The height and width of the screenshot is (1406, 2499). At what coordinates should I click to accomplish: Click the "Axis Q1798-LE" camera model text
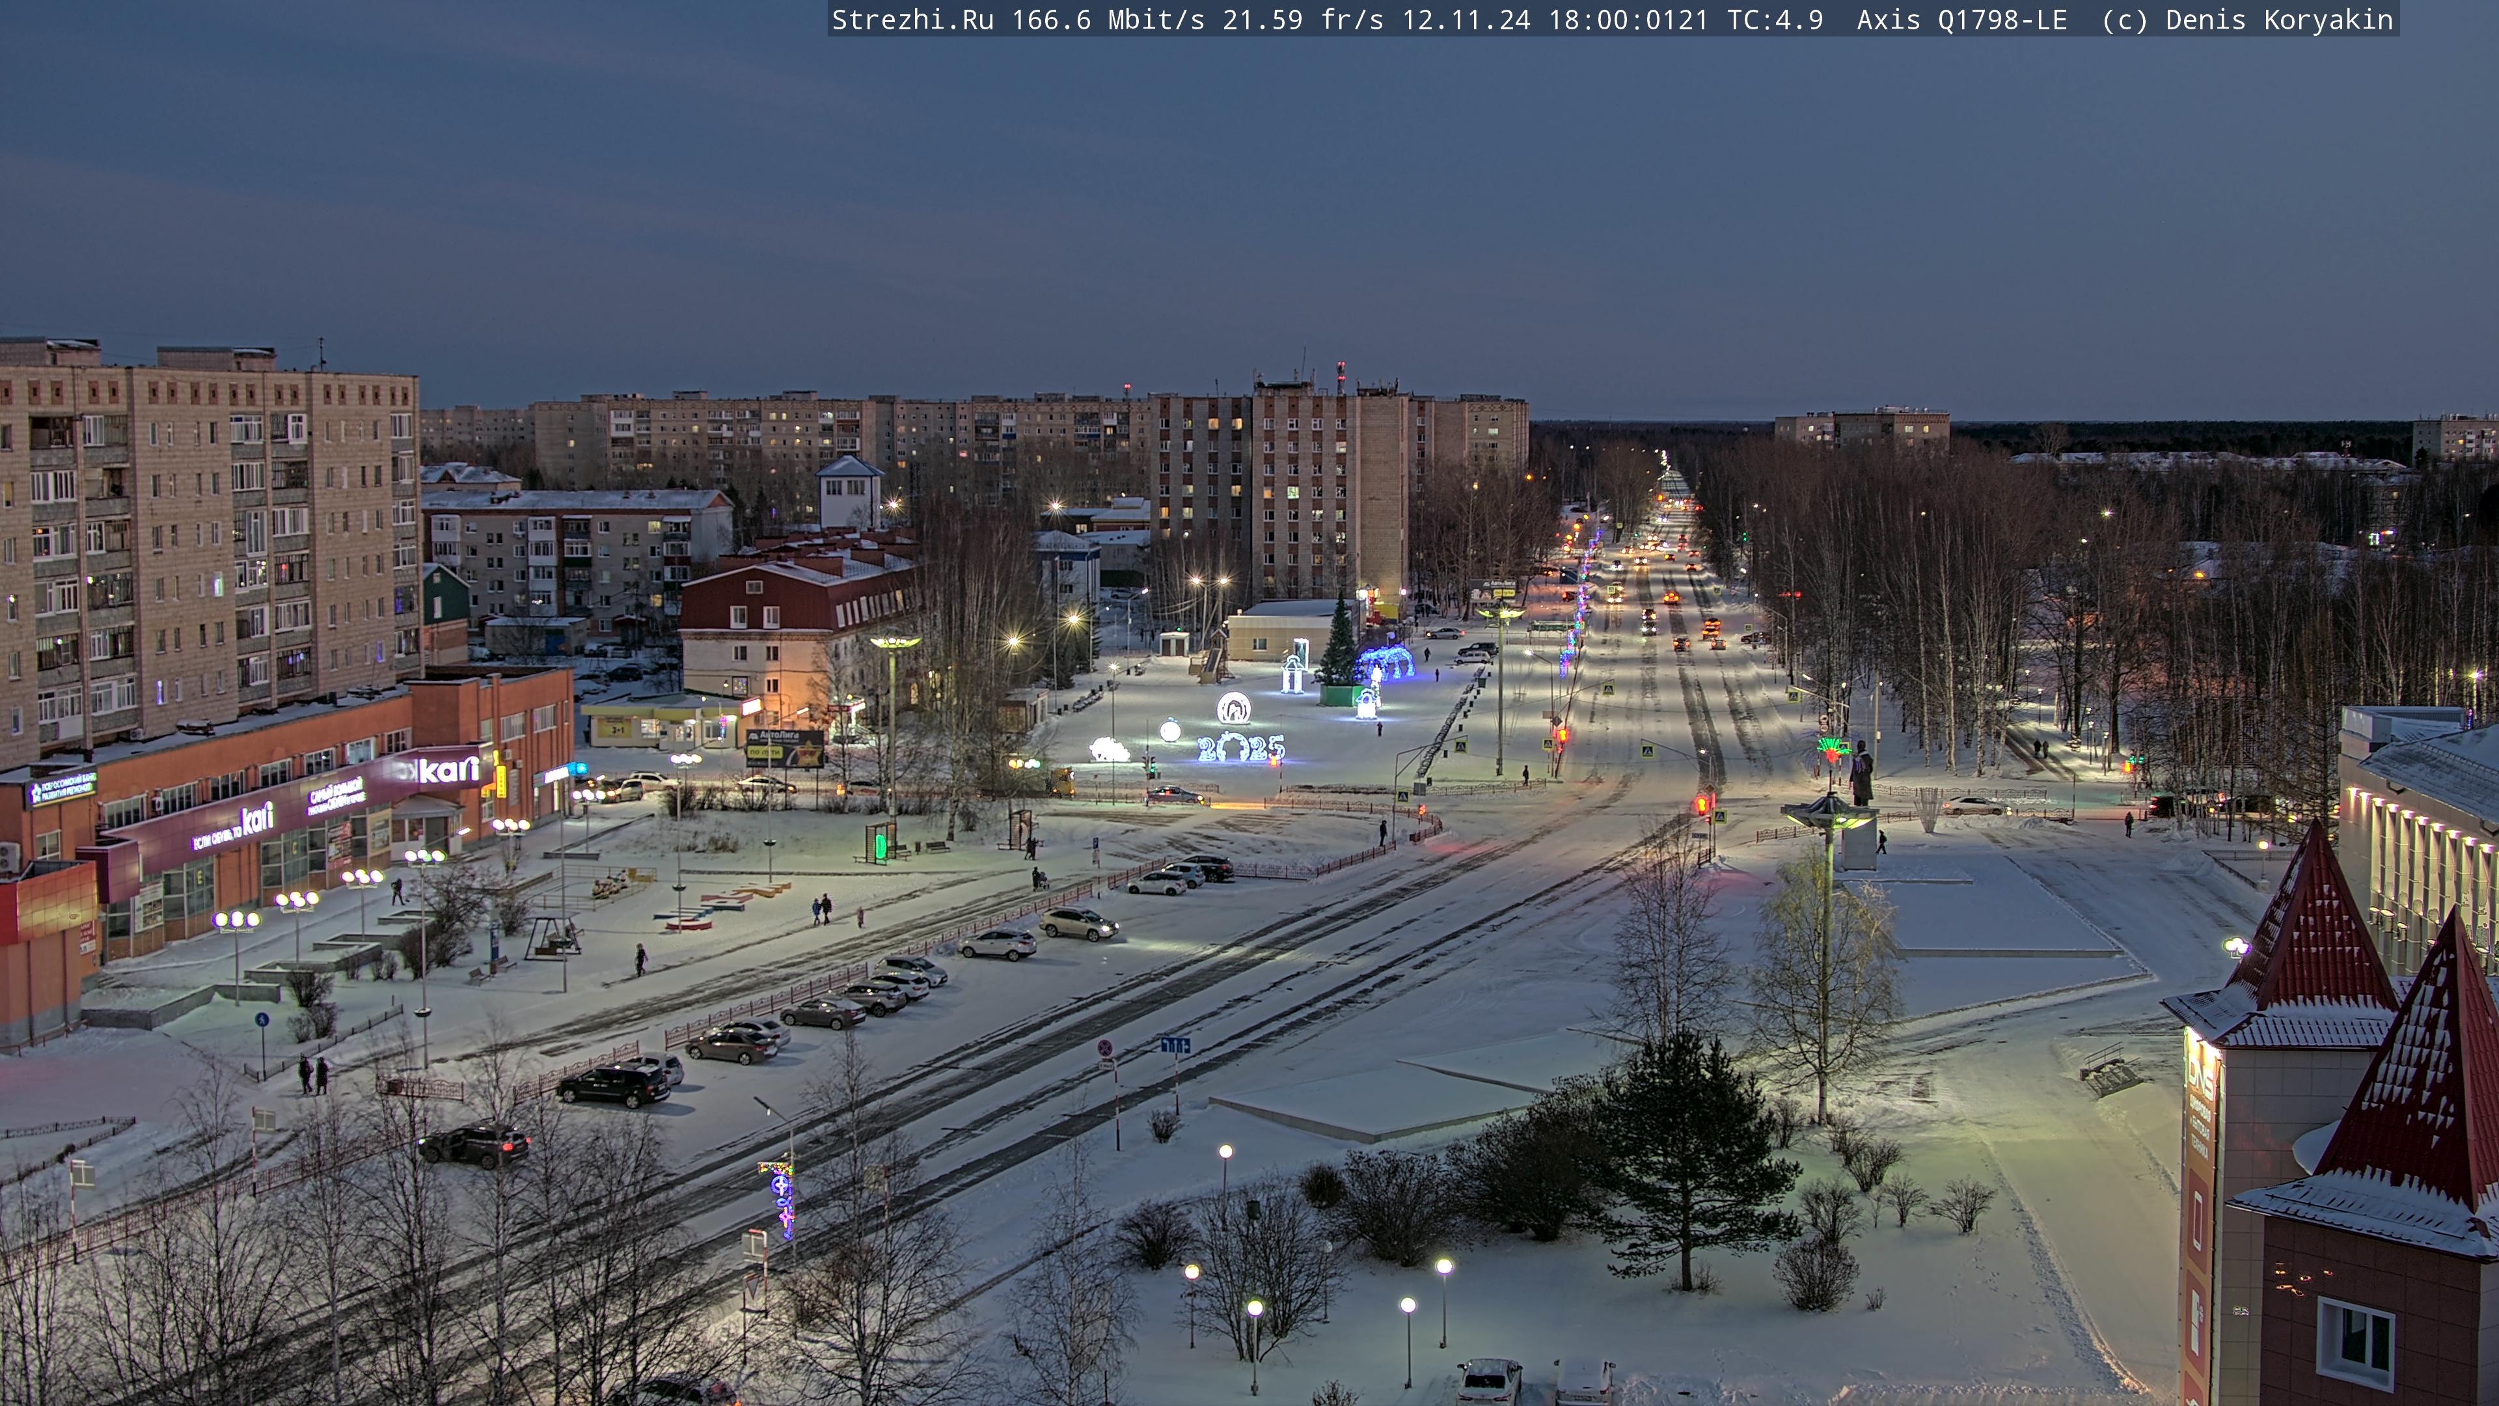tap(1961, 20)
